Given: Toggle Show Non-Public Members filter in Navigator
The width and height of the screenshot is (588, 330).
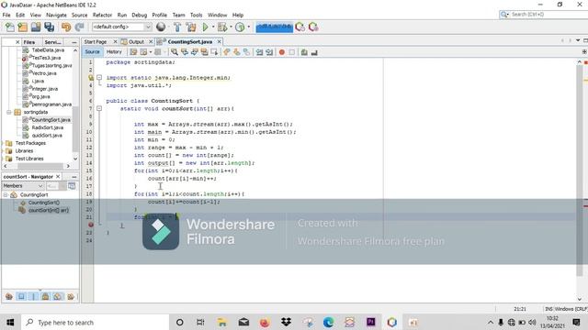Looking at the screenshot, I should pos(45,297).
